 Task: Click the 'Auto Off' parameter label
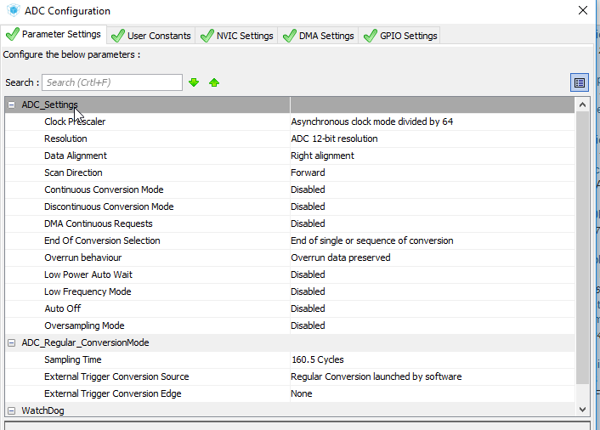coord(62,308)
